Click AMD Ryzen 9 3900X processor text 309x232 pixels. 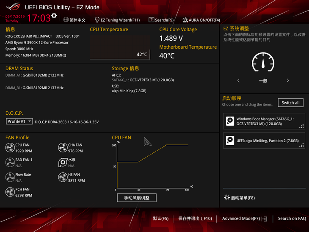pyautogui.click(x=37, y=42)
